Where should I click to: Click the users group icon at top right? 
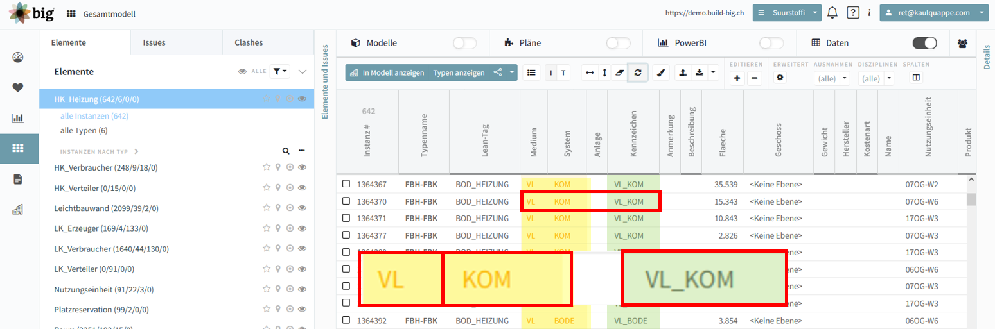(x=962, y=43)
